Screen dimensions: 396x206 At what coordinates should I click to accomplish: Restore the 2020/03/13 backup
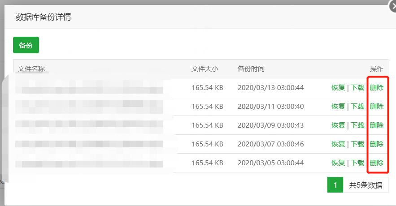[x=338, y=88]
